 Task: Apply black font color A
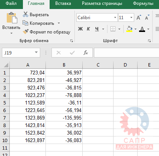click(x=142, y=29)
